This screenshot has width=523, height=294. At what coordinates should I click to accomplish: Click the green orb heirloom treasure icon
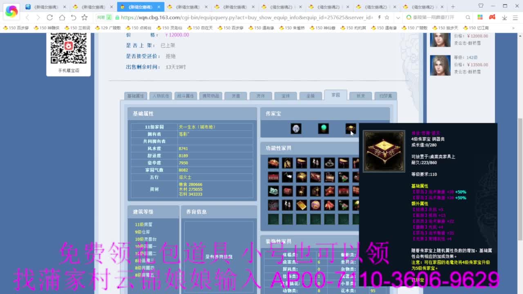323,129
